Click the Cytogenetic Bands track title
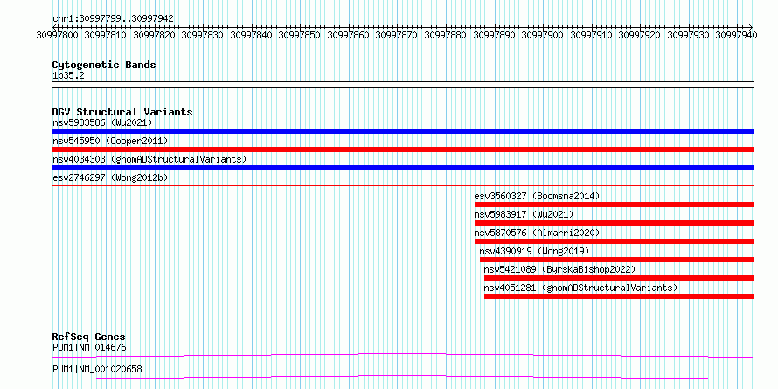This screenshot has height=389, width=778. 104,65
